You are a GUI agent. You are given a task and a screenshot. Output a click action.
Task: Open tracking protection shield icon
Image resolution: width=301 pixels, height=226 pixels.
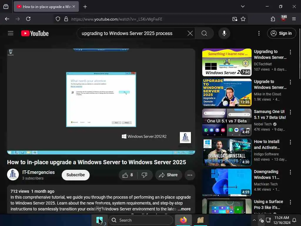click(x=58, y=19)
